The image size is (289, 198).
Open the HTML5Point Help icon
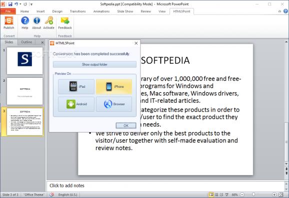(25, 20)
